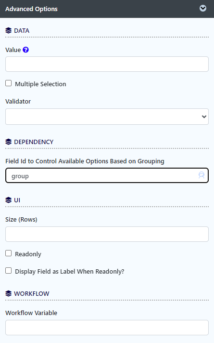214x343 pixels.
Task: Focus the Value input field
Action: (x=107, y=64)
